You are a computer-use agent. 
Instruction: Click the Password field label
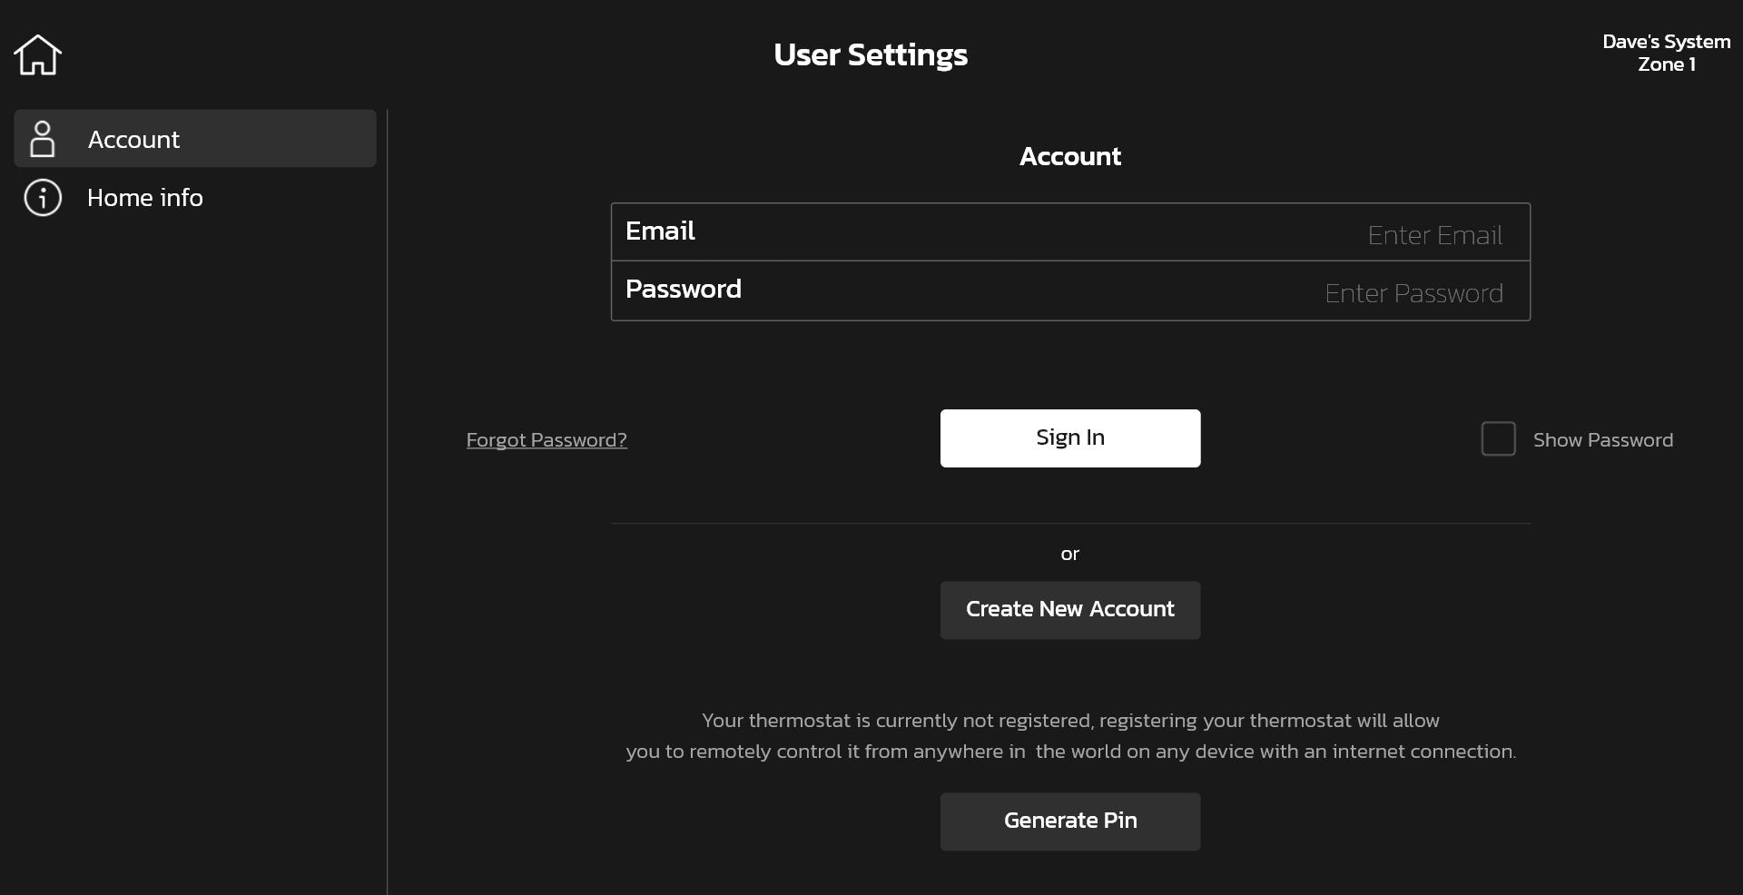(684, 289)
